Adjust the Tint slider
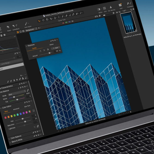 coord(17,100)
